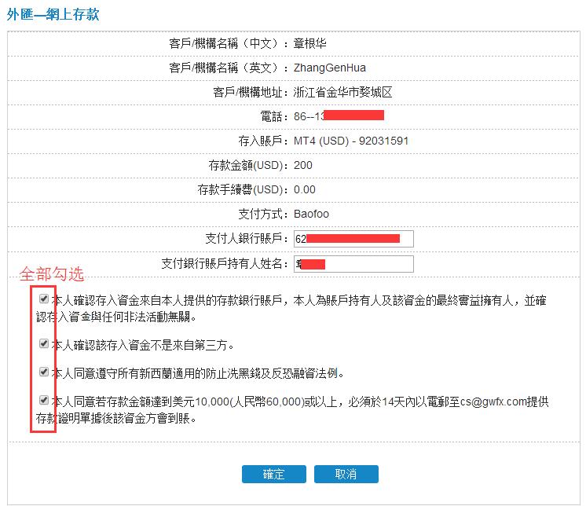Uncheck the USD 10,000 deposit proof checkbox
The height and width of the screenshot is (506, 586).
point(44,400)
